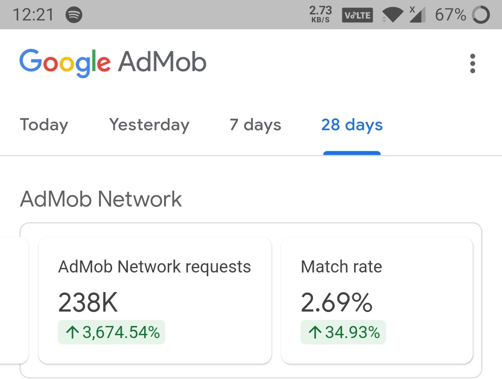
Task: Tap the battery ring icon
Action: 481,15
